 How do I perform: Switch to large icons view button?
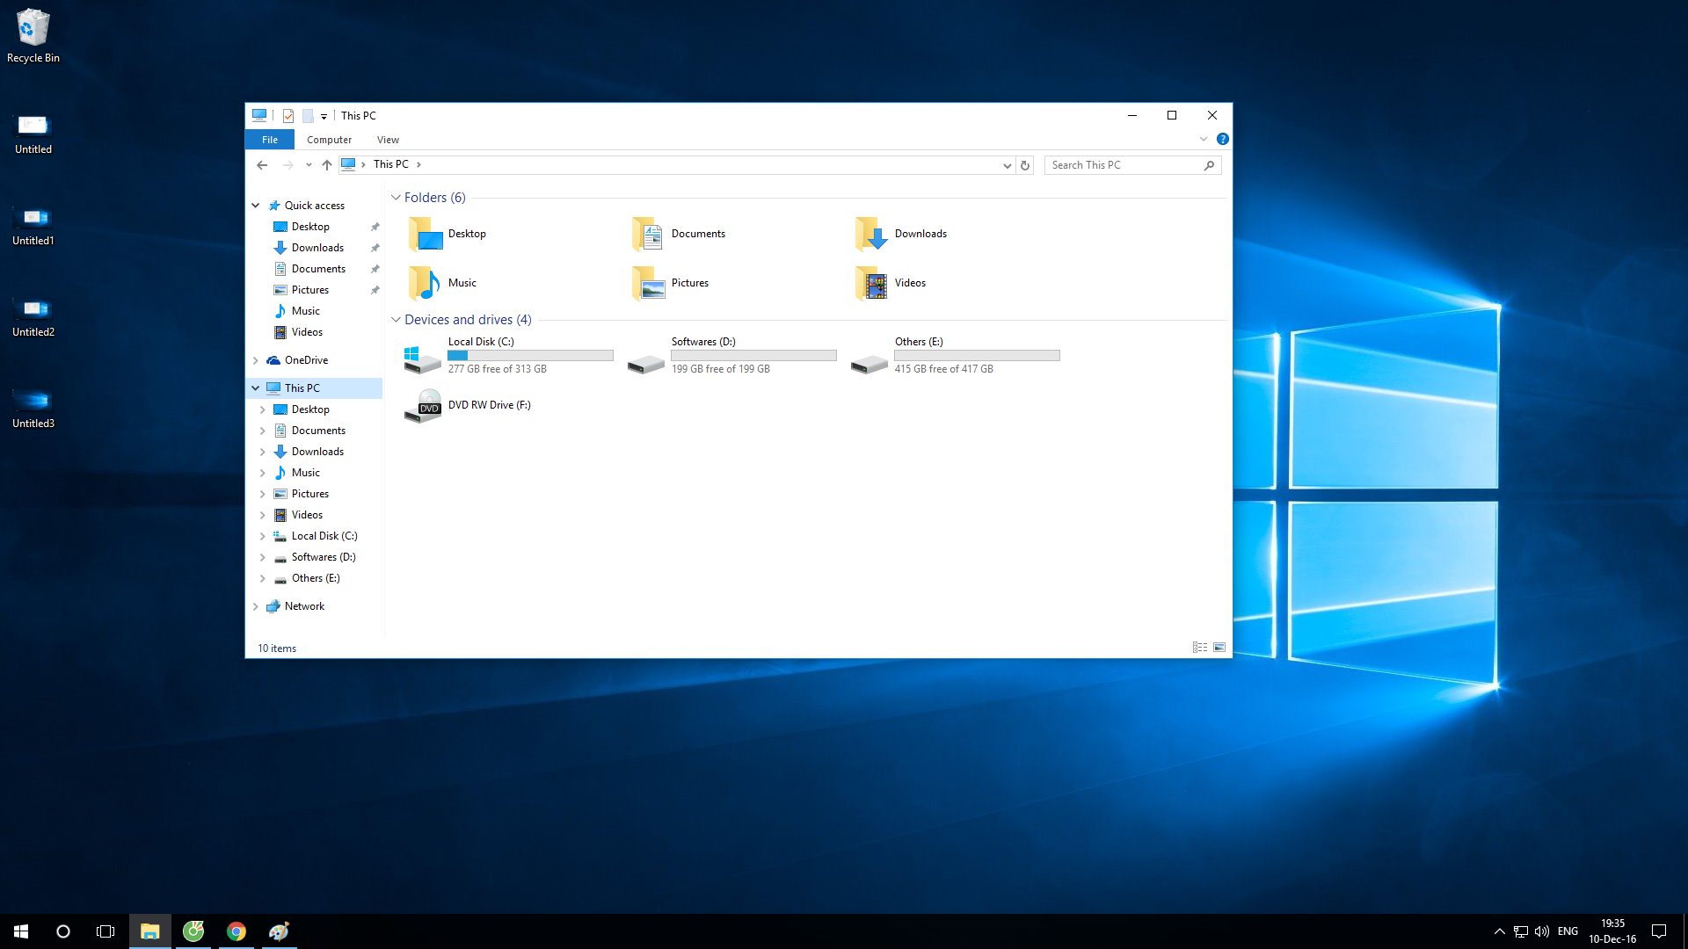pyautogui.click(x=1219, y=648)
